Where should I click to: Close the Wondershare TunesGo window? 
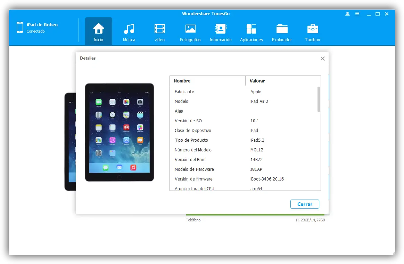coord(387,14)
